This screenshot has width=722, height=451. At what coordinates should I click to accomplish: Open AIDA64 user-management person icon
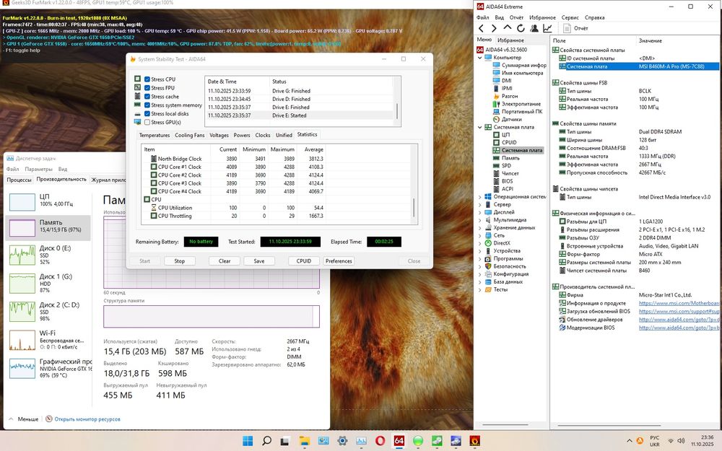click(534, 29)
